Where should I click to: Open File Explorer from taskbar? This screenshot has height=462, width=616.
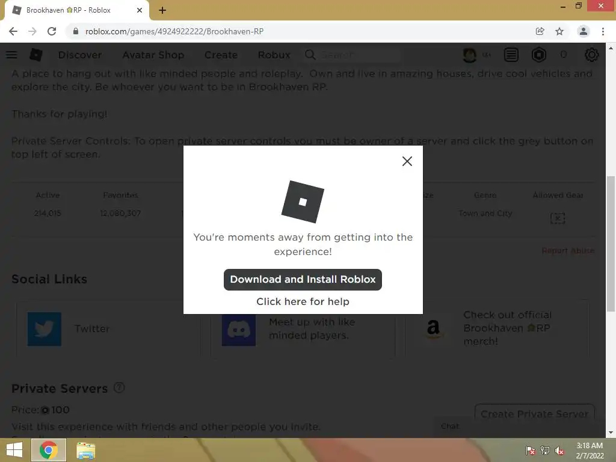pyautogui.click(x=85, y=451)
